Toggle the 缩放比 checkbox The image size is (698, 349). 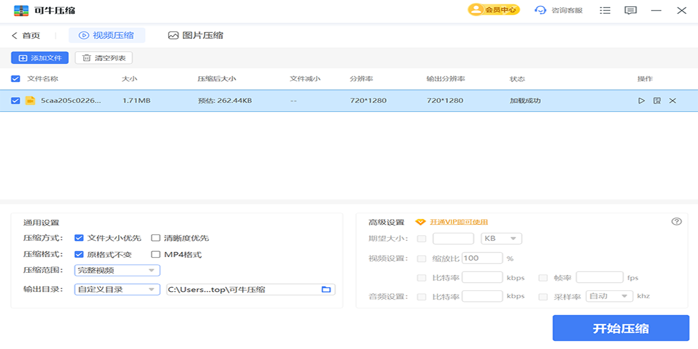pyautogui.click(x=422, y=258)
